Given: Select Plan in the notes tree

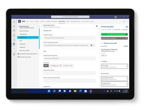Looking at the screenshot, I should (x=21, y=41).
